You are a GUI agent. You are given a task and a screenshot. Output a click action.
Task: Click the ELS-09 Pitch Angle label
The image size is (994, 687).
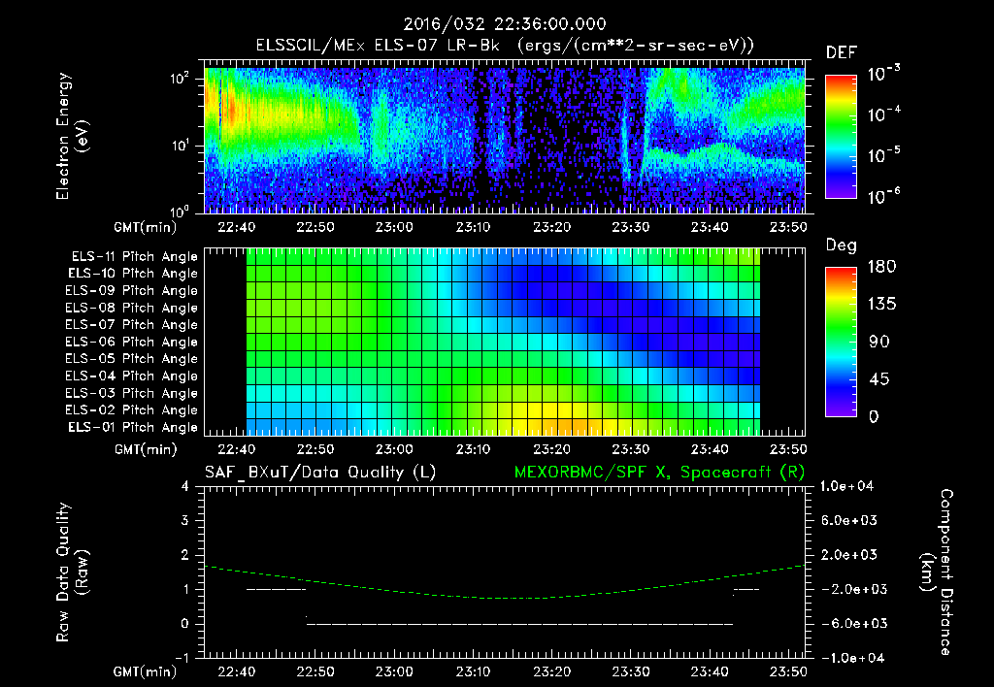pos(131,291)
